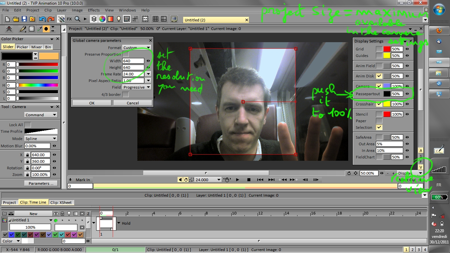Click the hand pan icon in playback bar
The height and width of the screenshot is (253, 450).
pyautogui.click(x=227, y=180)
